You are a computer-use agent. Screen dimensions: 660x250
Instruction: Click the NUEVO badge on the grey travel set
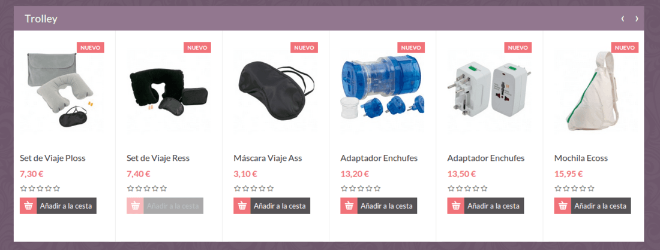pyautogui.click(x=91, y=47)
